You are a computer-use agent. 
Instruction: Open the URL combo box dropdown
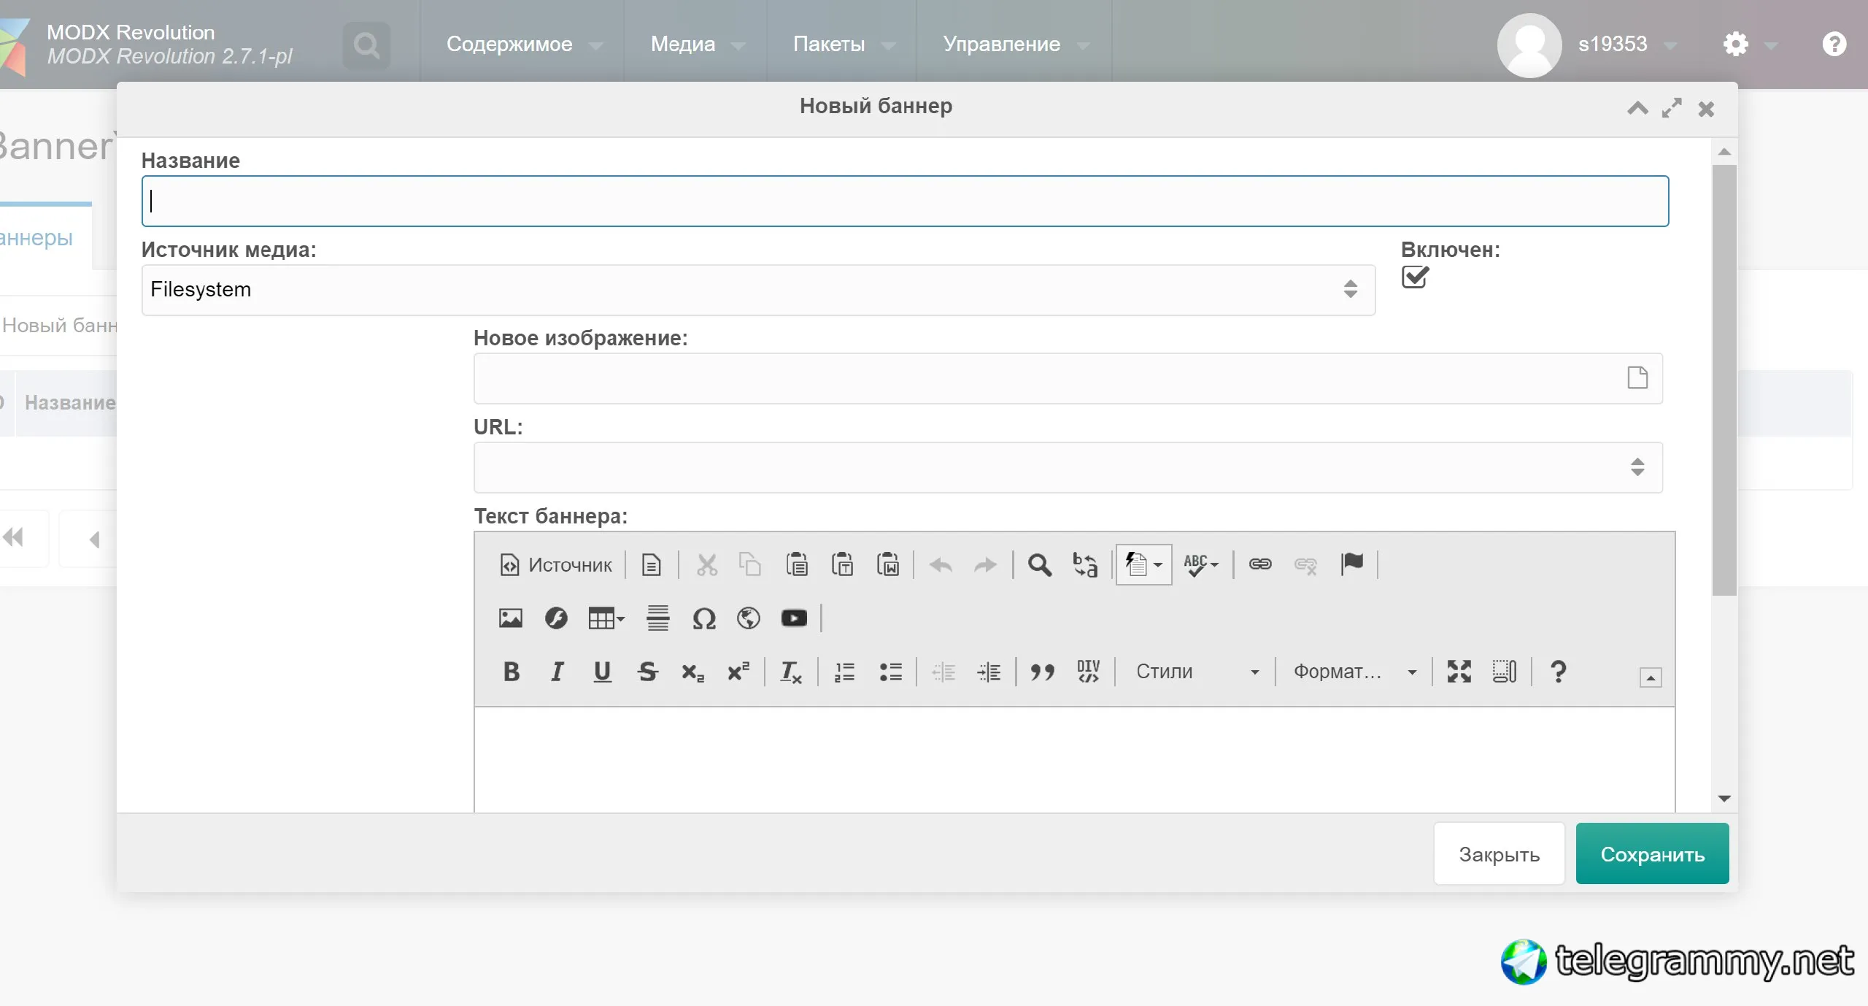pyautogui.click(x=1637, y=467)
